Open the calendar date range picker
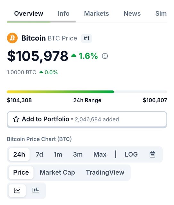The image size is (174, 205). pyautogui.click(x=152, y=154)
